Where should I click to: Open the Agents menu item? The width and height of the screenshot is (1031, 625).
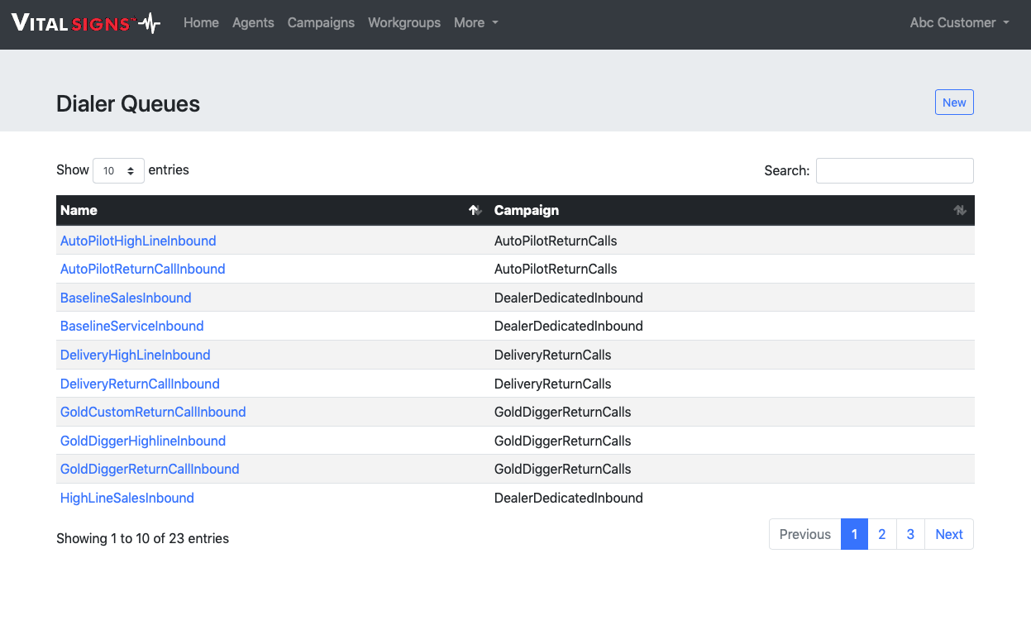click(x=253, y=23)
